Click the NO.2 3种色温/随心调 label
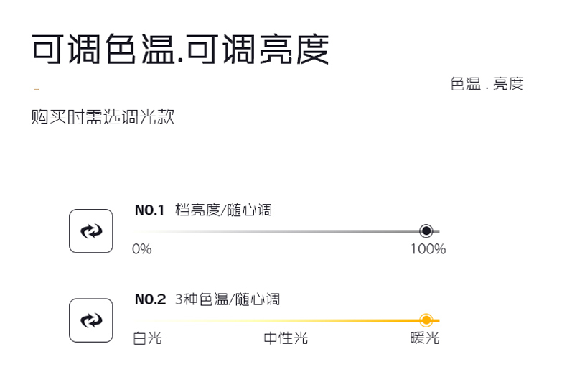This screenshot has height=377, width=567. (207, 299)
